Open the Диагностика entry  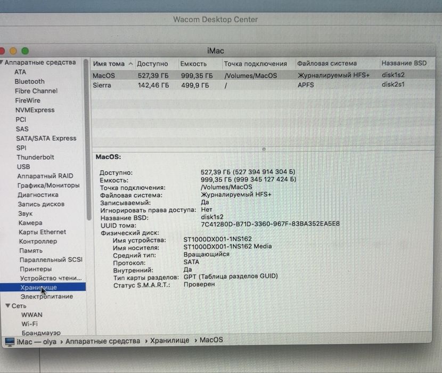click(38, 194)
